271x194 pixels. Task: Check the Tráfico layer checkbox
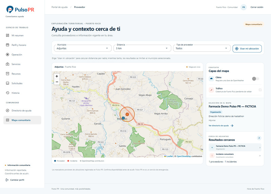260,90
